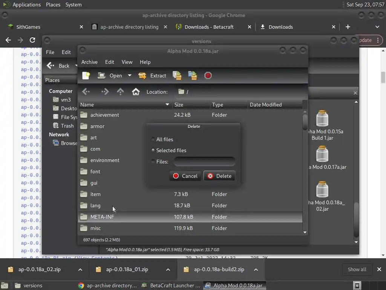The width and height of the screenshot is (386, 290).
Task: Open the Applications menu in top panel
Action: tap(27, 5)
